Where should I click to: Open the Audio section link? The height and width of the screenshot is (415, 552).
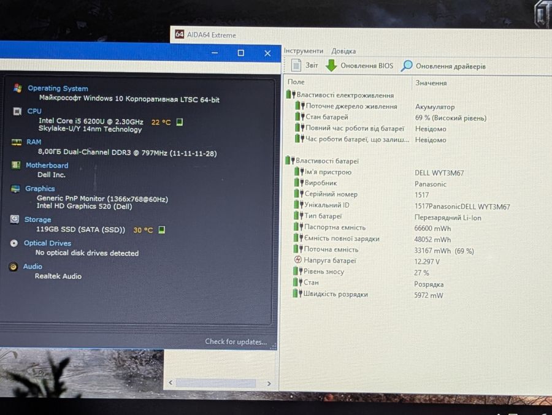[x=33, y=267]
